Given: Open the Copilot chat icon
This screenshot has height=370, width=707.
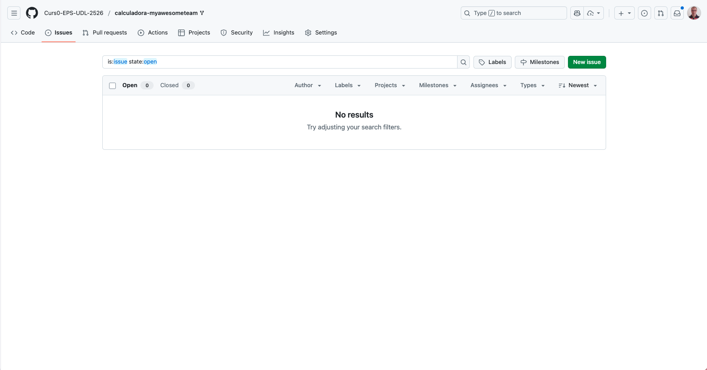Looking at the screenshot, I should (577, 13).
